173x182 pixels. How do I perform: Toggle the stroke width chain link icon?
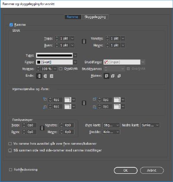[84, 42]
